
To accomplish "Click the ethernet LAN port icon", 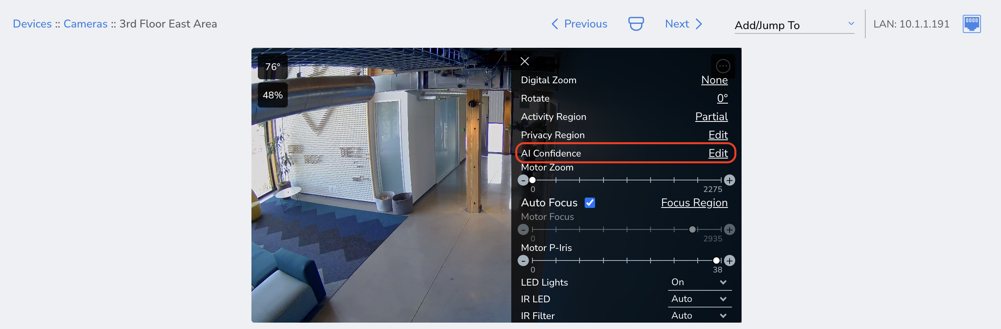I will 971,24.
